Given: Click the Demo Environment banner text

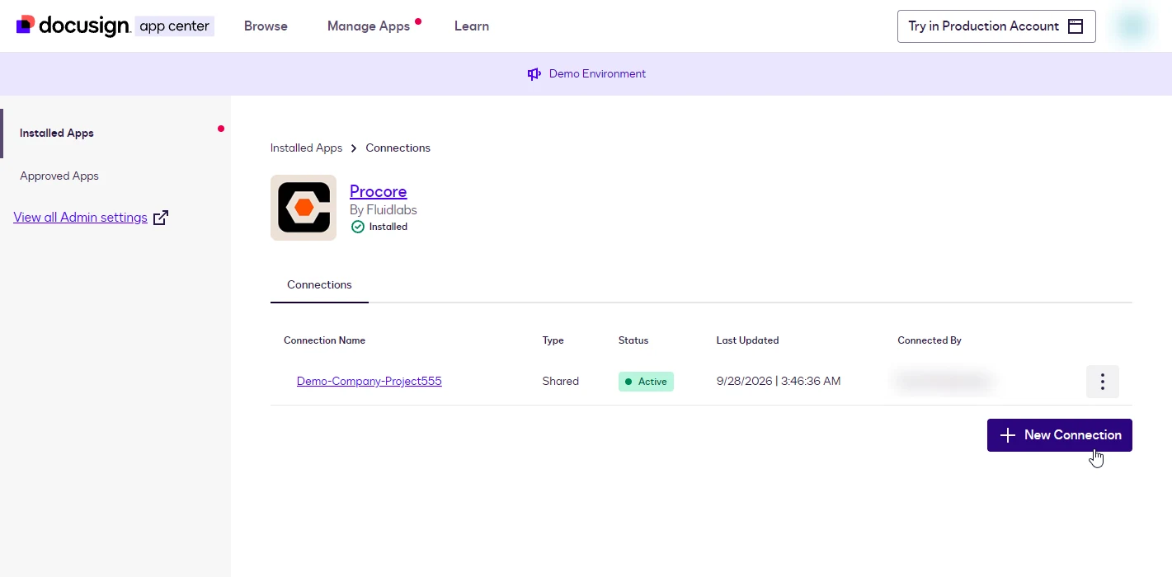Looking at the screenshot, I should coord(597,74).
